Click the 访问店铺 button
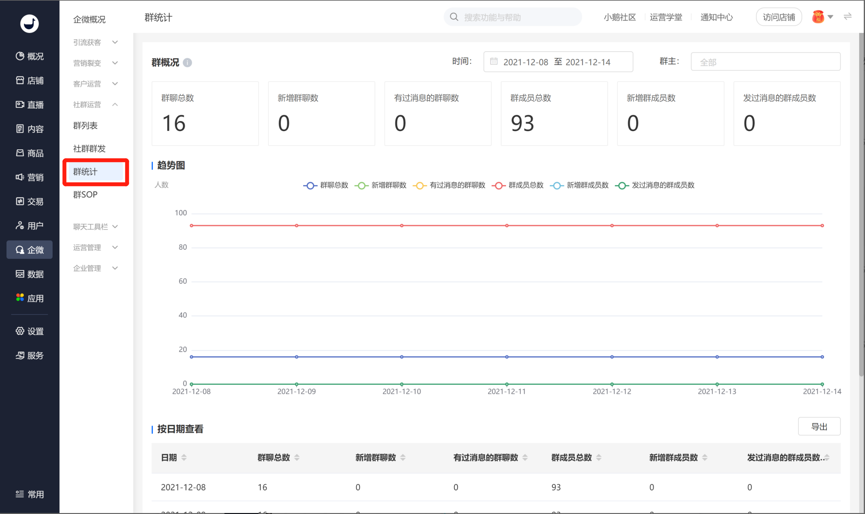Screen dimensions: 865x514 tap(778, 17)
